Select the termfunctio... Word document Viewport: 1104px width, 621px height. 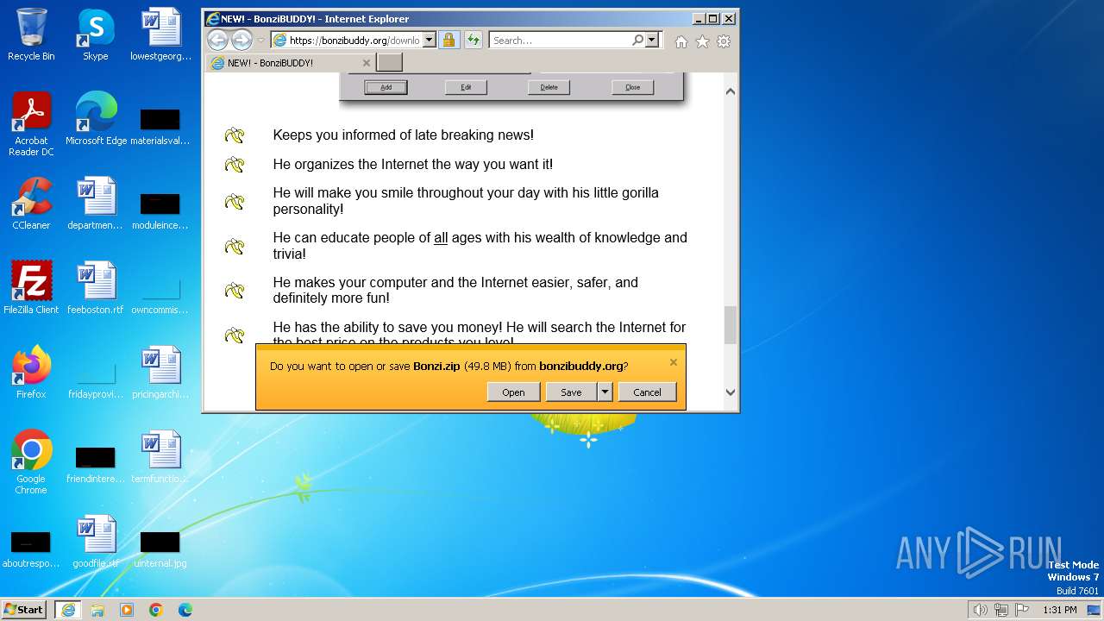pos(160,457)
